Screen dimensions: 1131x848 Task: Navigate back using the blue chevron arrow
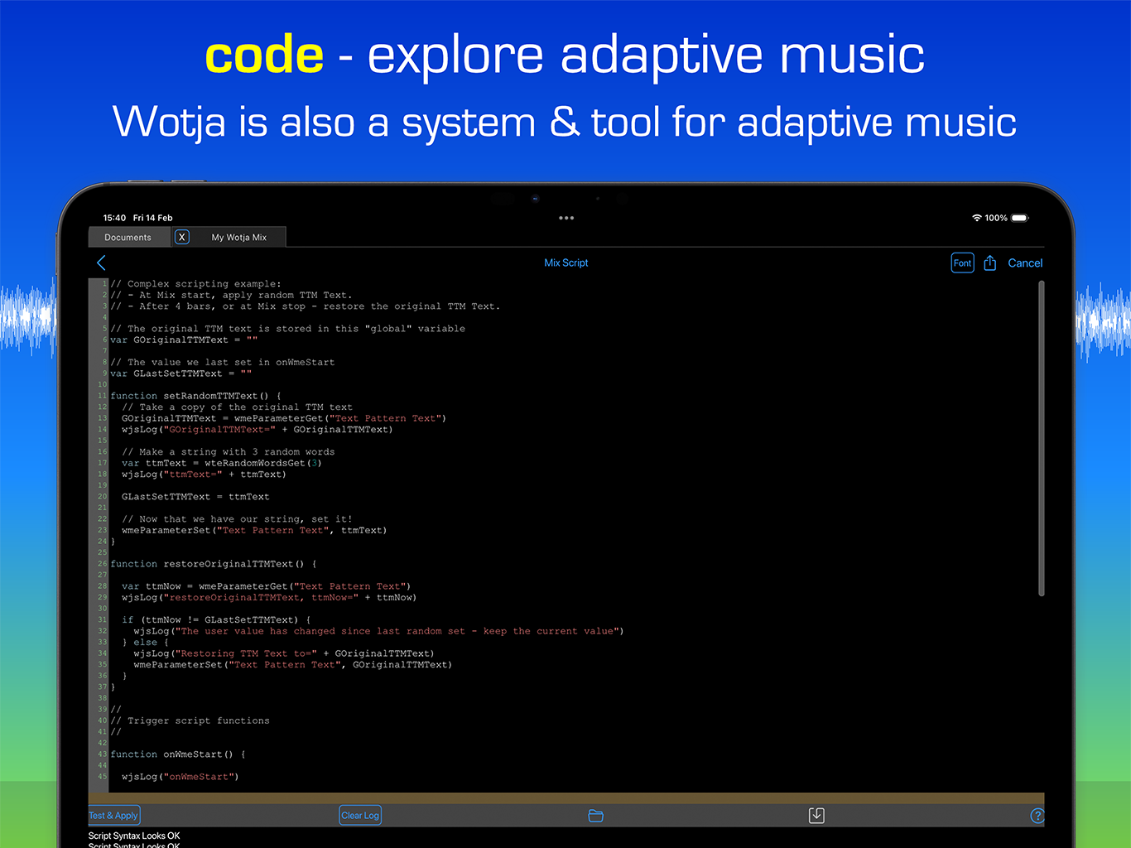[x=100, y=263]
